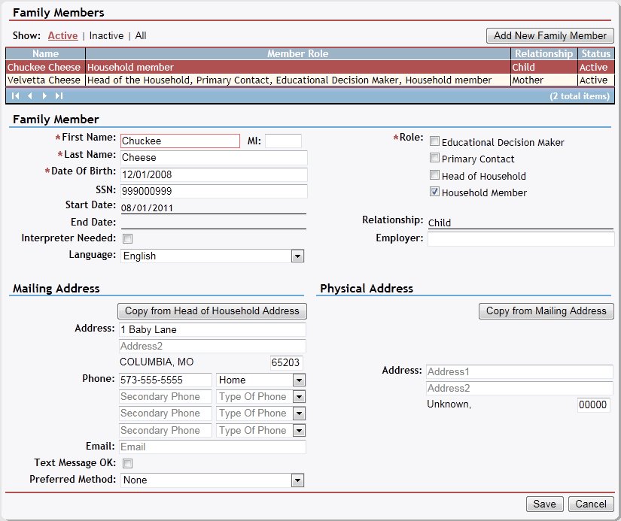Viewport: 621px width, 521px height.
Task: Open the Language dropdown
Action: coord(297,256)
